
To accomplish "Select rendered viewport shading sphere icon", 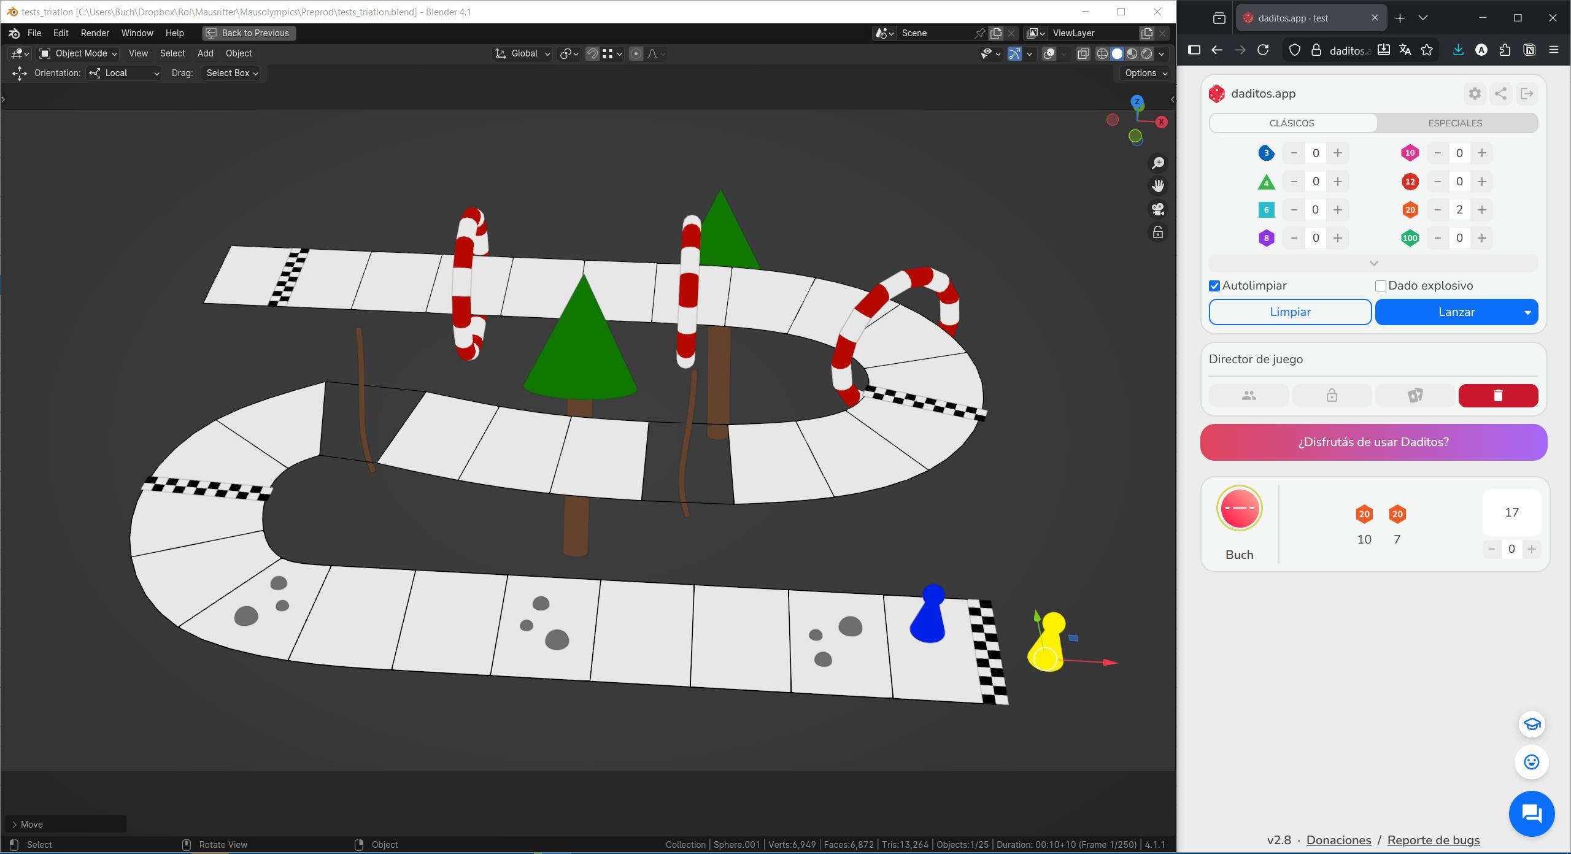I will (x=1146, y=54).
